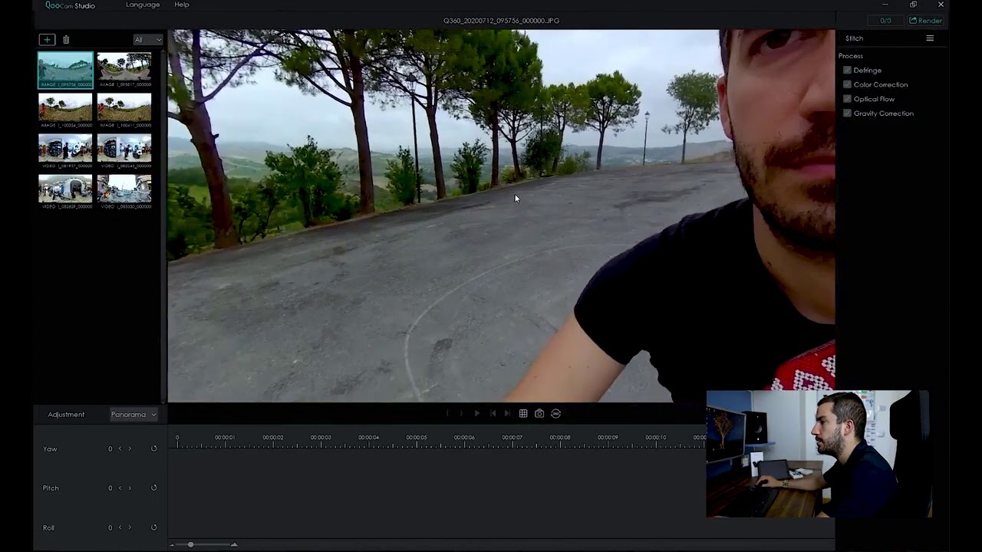
Task: Click the play button under preview
Action: point(476,413)
